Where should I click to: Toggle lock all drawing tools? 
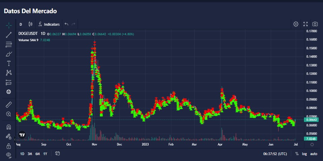[x=9, y=146]
